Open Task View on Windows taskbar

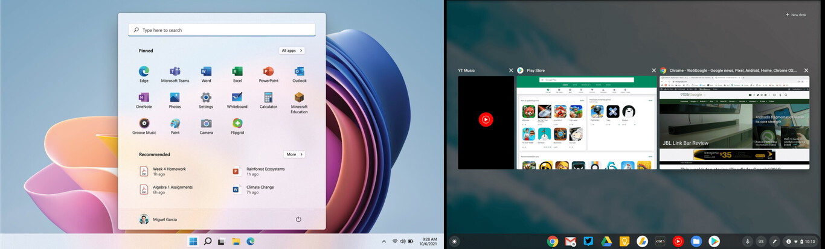tap(222, 241)
